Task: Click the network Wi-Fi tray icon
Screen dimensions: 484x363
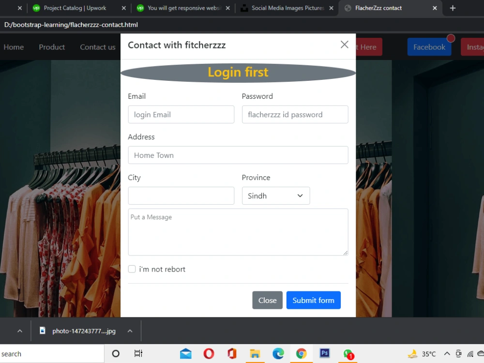Action: 470,354
